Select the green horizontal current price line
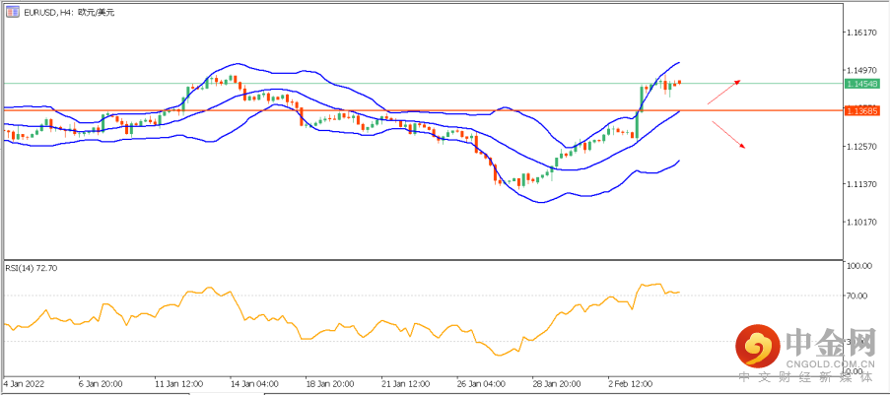The width and height of the screenshot is (890, 395). click(394, 84)
